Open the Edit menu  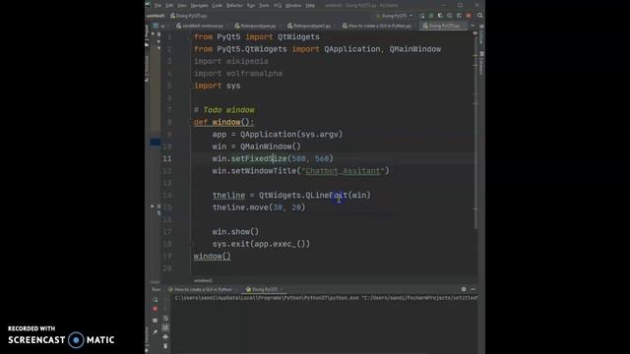tap(169, 6)
